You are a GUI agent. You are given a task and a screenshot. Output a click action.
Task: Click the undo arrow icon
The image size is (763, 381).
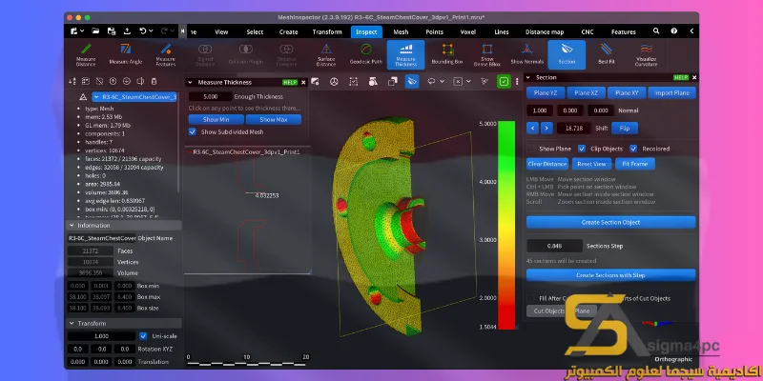pos(143,31)
